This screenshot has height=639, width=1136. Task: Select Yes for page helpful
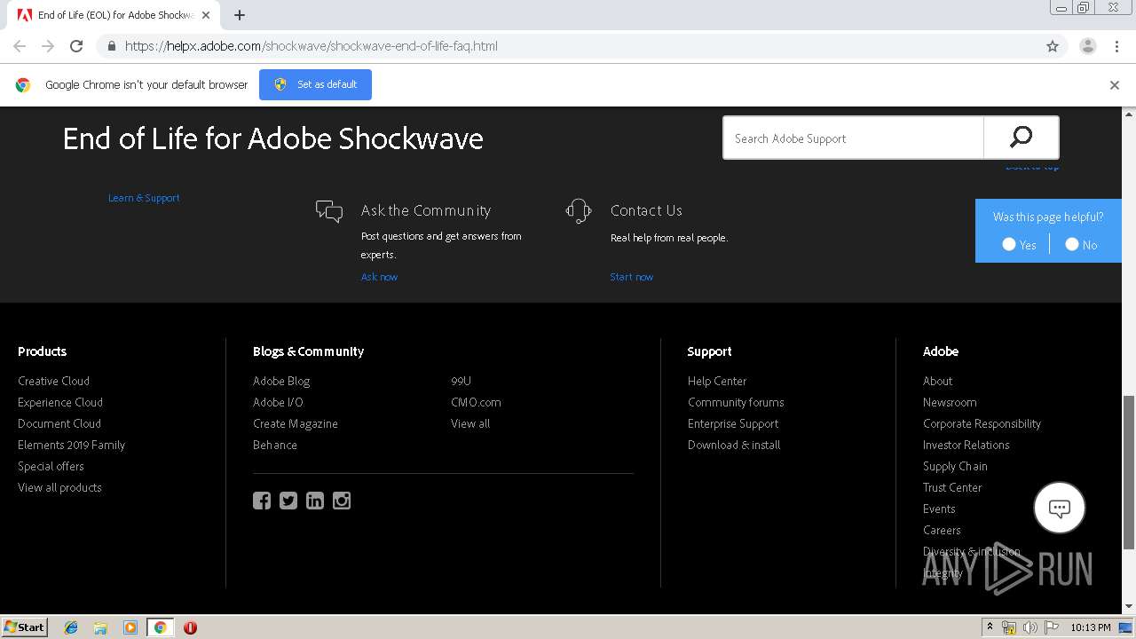[1009, 244]
